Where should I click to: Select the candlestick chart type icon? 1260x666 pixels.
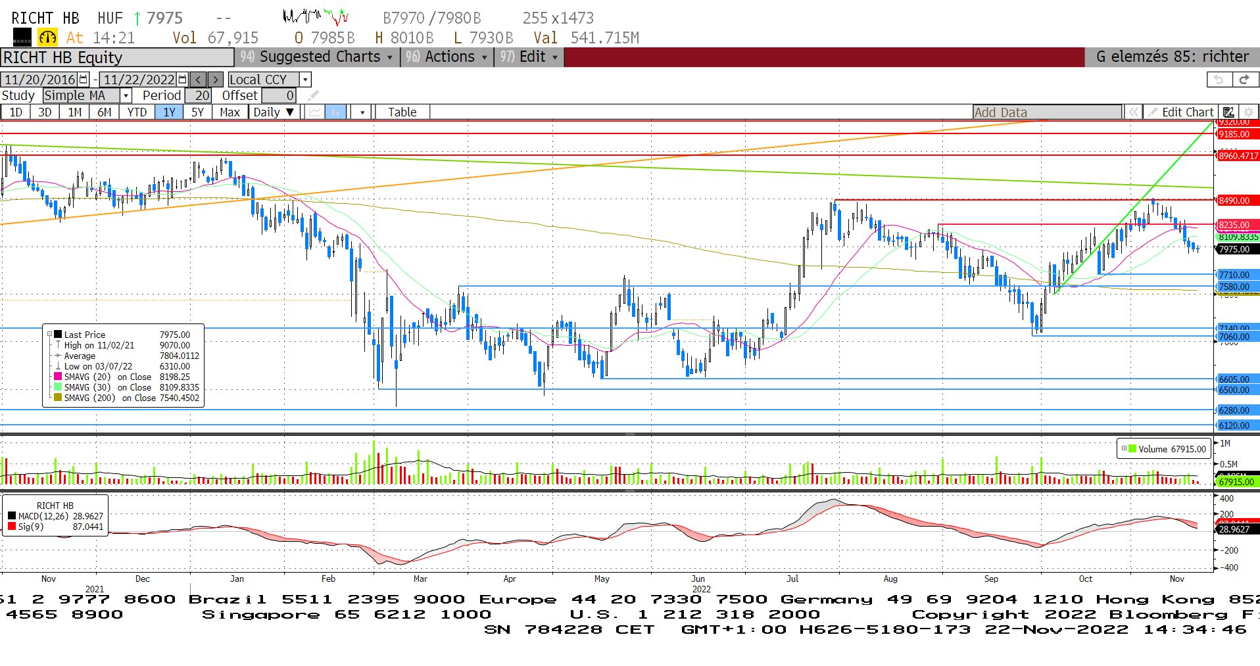coord(335,112)
